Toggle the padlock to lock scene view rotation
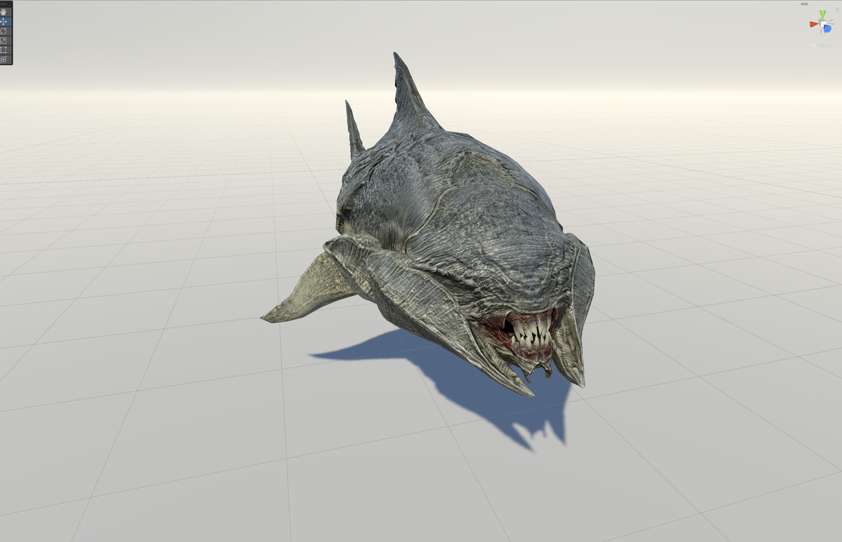 coord(837,9)
